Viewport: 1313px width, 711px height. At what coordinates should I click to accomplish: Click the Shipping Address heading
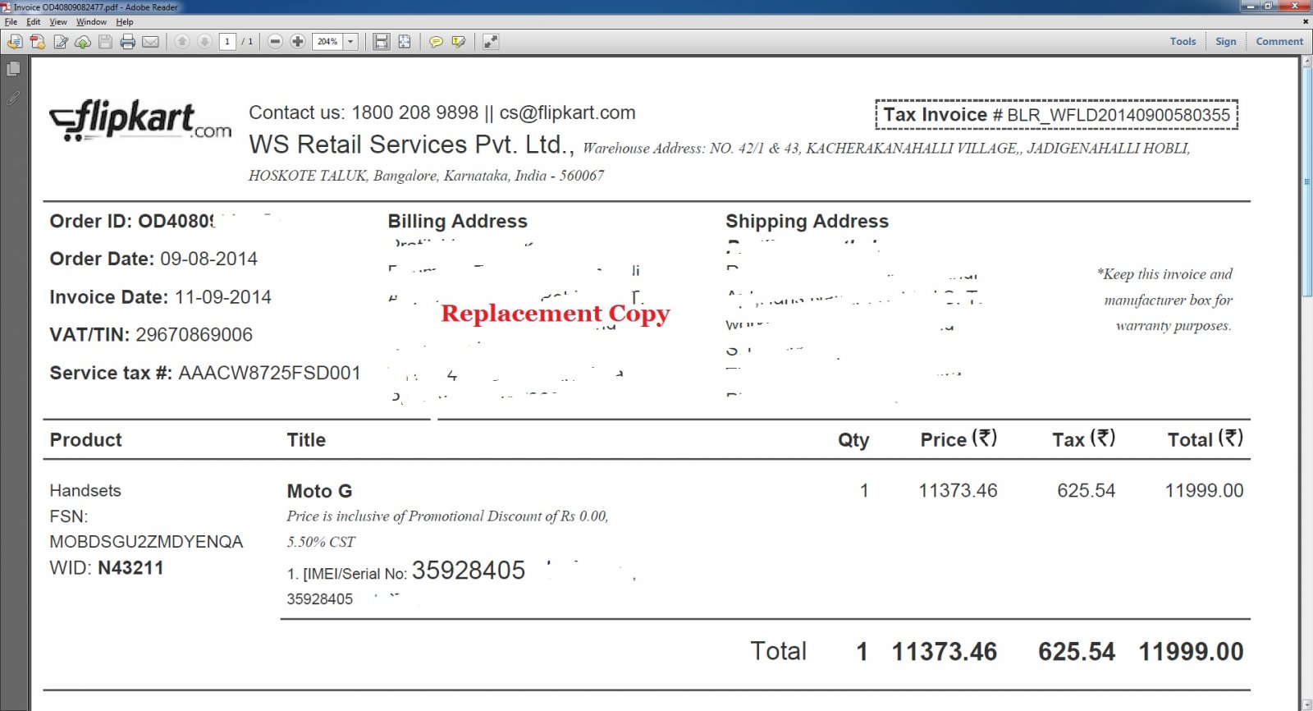pyautogui.click(x=807, y=222)
